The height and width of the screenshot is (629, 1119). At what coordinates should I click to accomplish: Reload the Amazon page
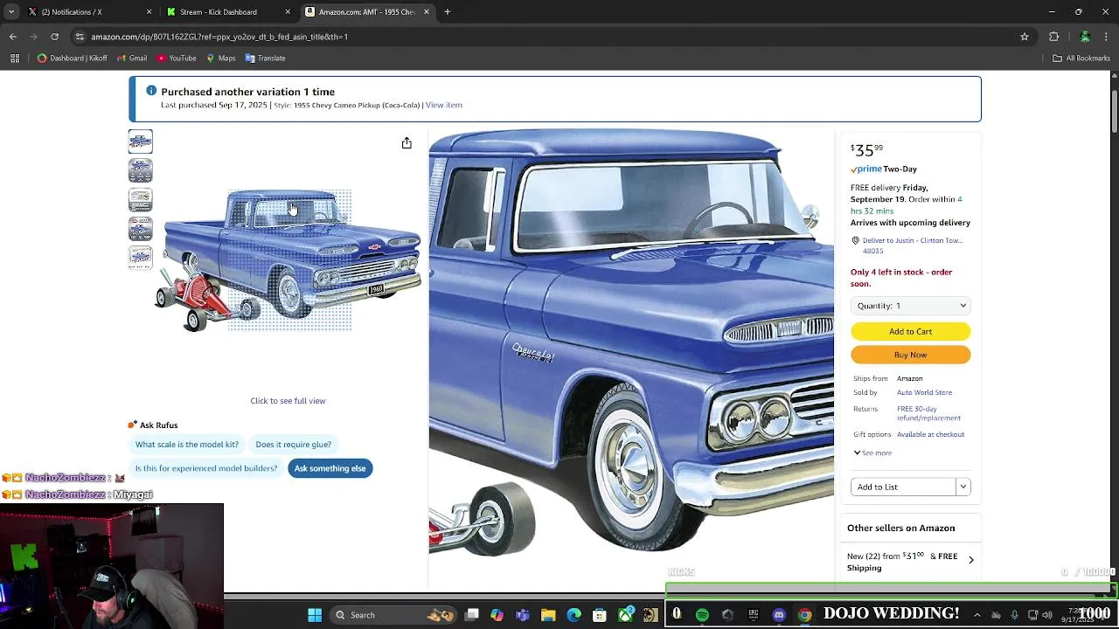54,37
